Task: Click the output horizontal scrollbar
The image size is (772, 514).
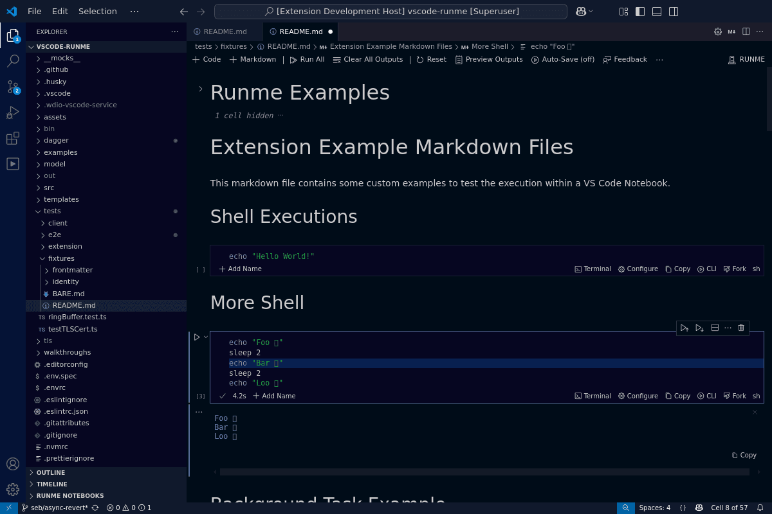Action: (x=484, y=472)
